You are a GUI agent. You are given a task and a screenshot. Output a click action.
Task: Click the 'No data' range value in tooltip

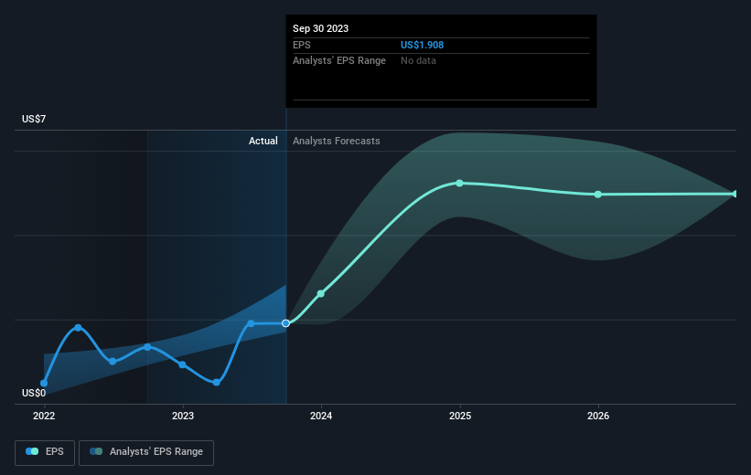418,61
